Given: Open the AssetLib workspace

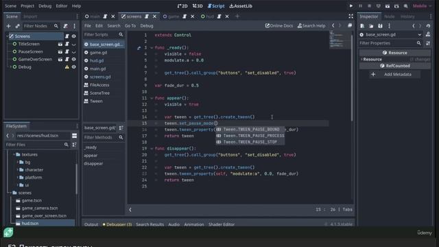Looking at the screenshot, I should [x=241, y=6].
